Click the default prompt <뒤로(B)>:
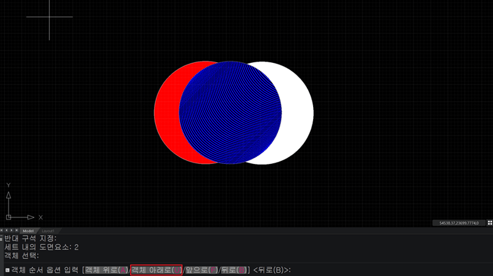The height and width of the screenshot is (276, 493). click(x=272, y=270)
